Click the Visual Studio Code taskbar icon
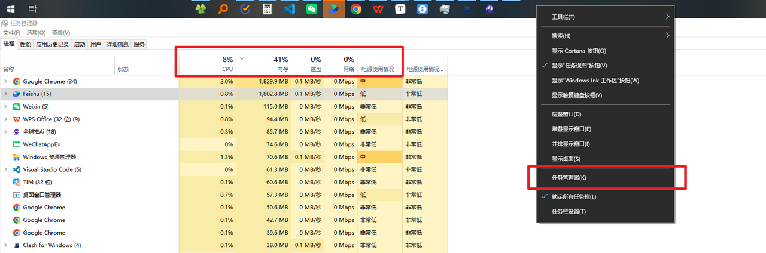Viewport: 766px width, 253px height. (x=290, y=9)
